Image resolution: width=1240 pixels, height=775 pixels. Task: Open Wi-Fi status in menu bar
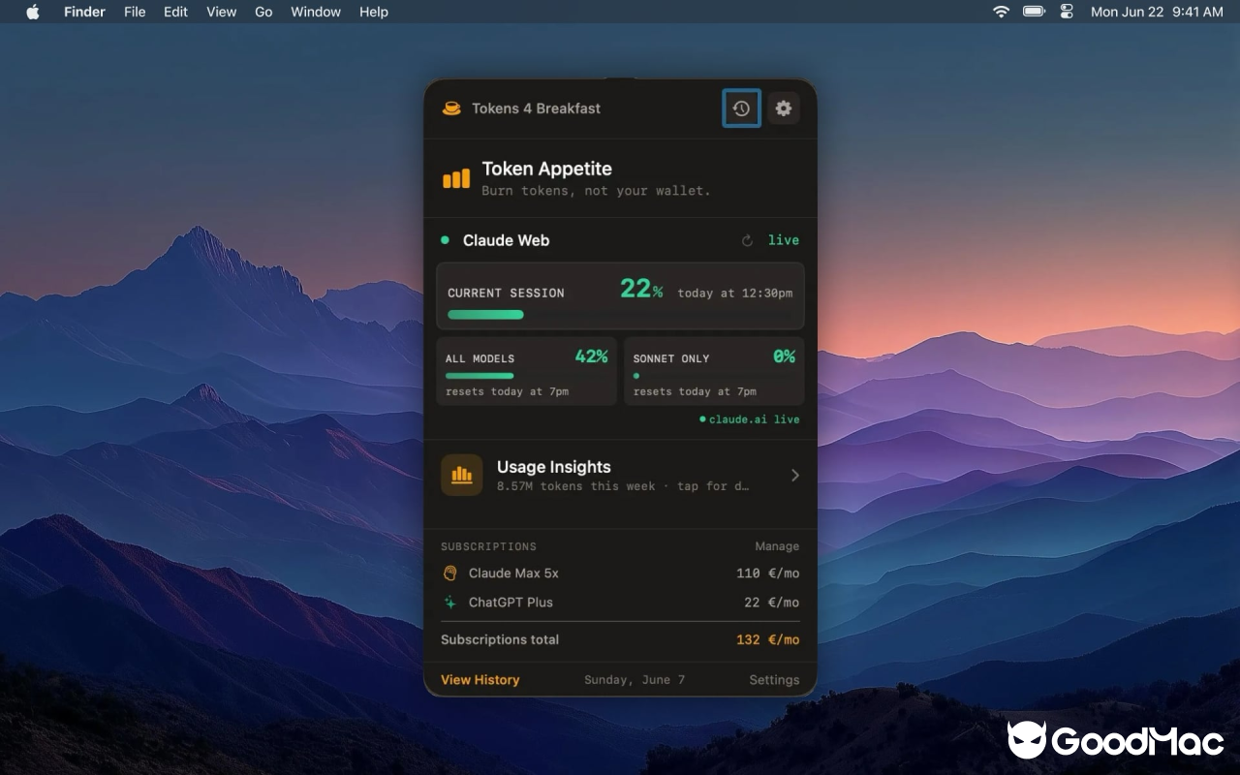pos(1001,12)
